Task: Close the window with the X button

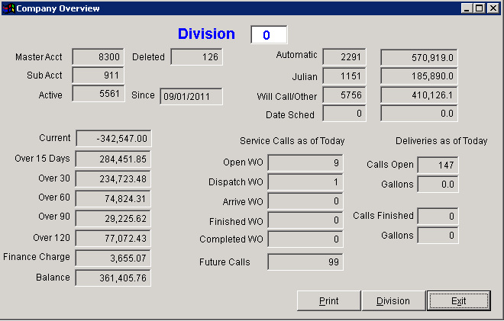Action: (493, 8)
